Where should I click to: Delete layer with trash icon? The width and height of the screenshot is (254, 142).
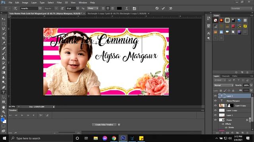247,133
